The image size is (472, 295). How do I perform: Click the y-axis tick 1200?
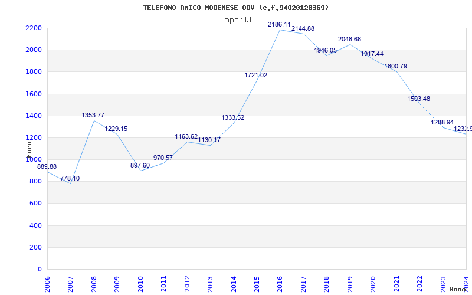coord(34,138)
